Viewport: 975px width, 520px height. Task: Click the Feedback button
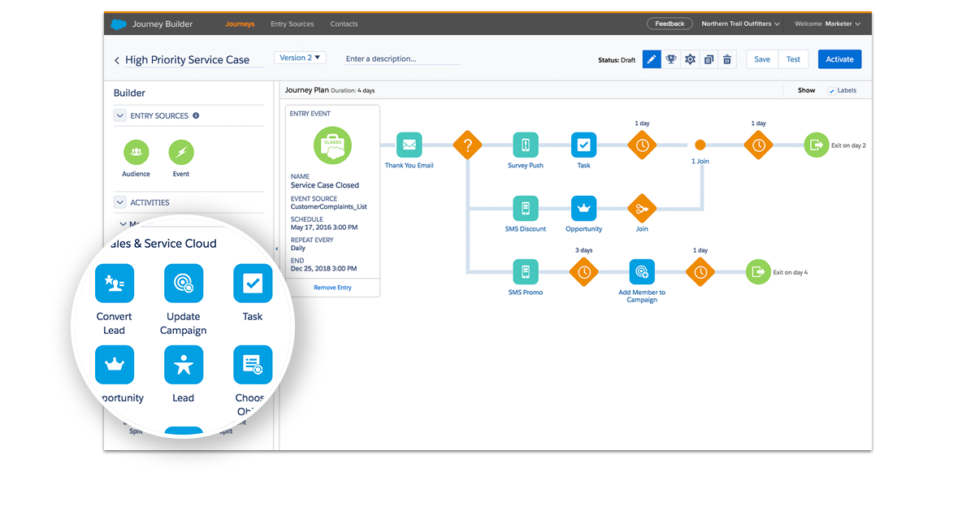670,24
